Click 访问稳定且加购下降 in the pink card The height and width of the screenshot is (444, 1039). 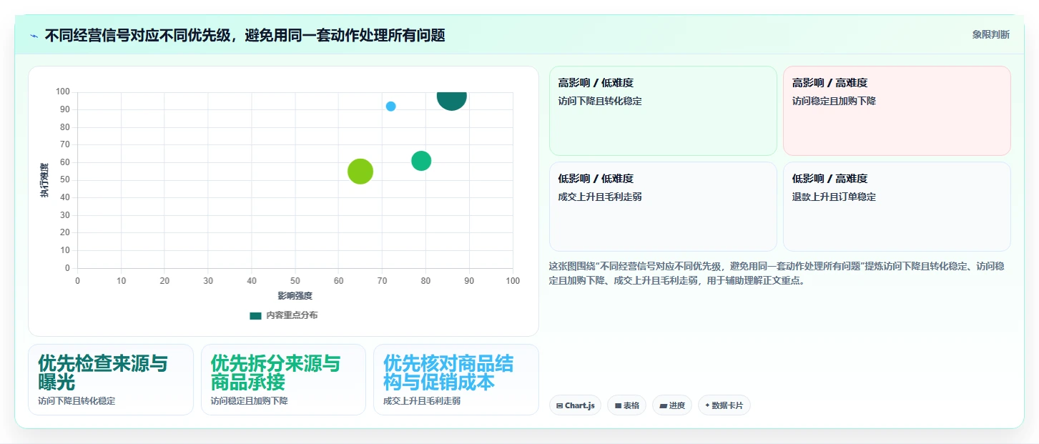(x=834, y=101)
